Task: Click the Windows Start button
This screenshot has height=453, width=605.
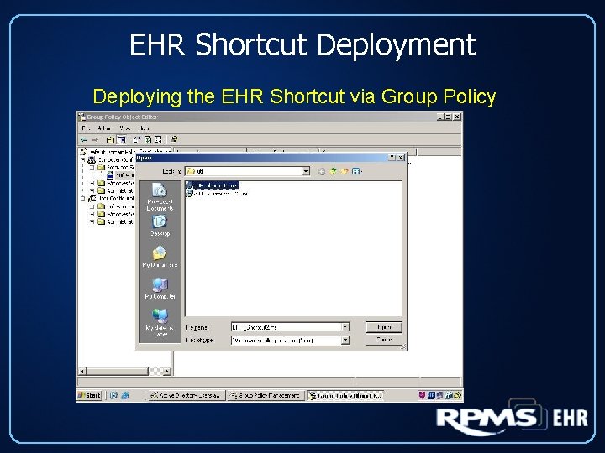Action: pos(90,395)
